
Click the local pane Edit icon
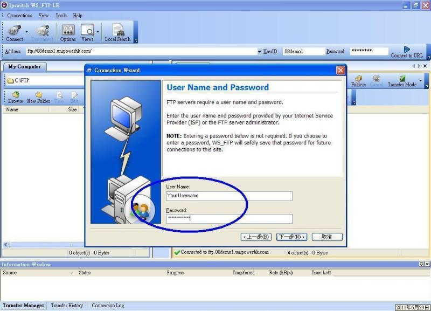click(74, 98)
